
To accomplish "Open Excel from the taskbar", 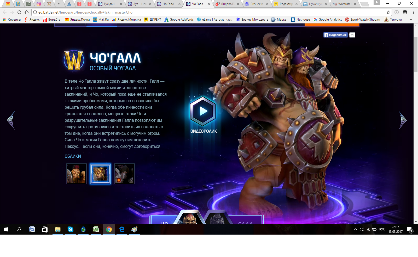I will [x=96, y=229].
